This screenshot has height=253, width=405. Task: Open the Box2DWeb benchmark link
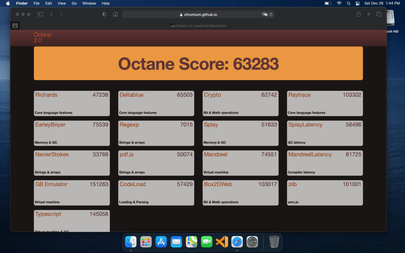(x=218, y=184)
